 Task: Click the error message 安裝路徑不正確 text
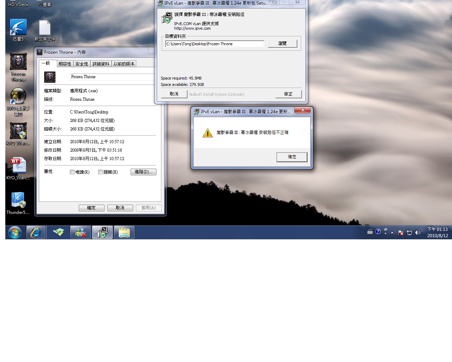tap(252, 133)
